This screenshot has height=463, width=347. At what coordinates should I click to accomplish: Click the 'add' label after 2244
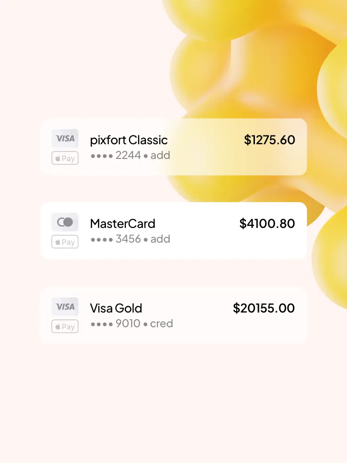(x=160, y=155)
